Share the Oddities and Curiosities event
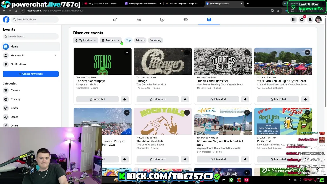The width and height of the screenshot is (327, 184). (x=245, y=99)
